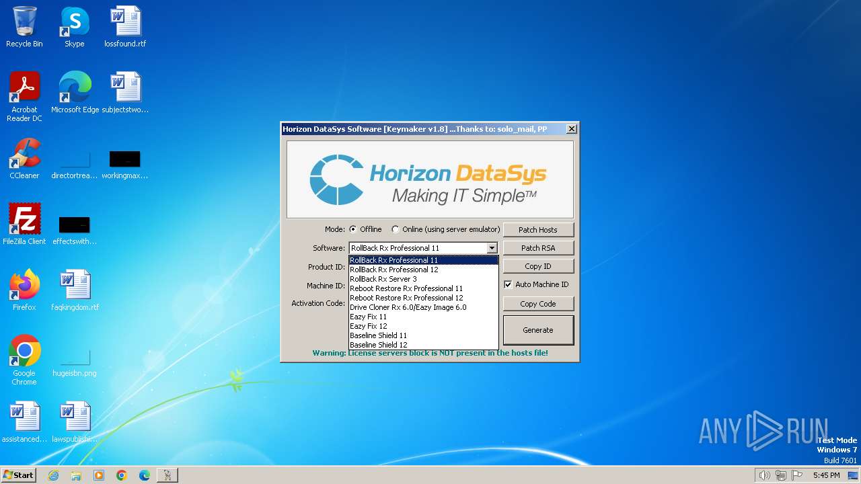The height and width of the screenshot is (484, 861).
Task: Click the Copy Code button
Action: tap(538, 304)
